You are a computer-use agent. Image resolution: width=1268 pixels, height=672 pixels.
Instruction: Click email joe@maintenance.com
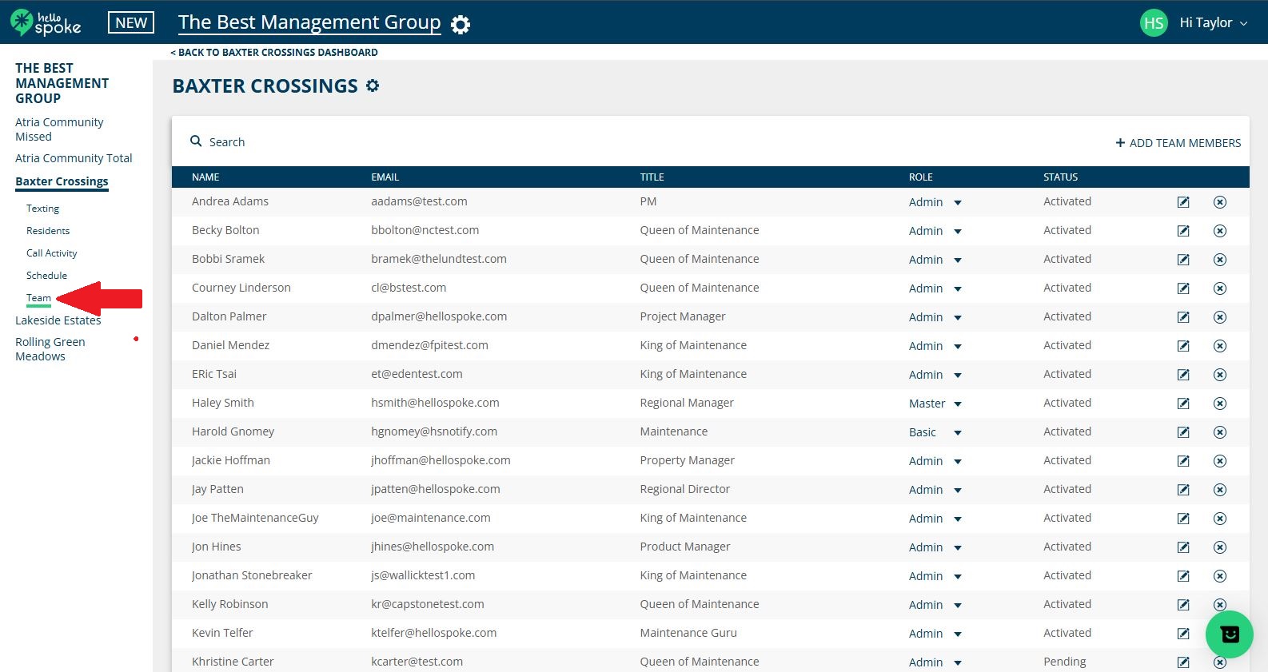(431, 518)
